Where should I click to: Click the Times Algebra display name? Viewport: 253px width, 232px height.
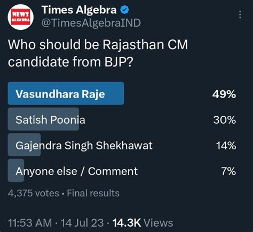tap(79, 10)
